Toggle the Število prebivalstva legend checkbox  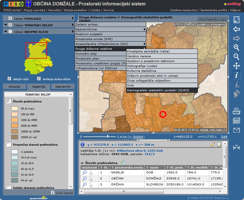coord(8,101)
